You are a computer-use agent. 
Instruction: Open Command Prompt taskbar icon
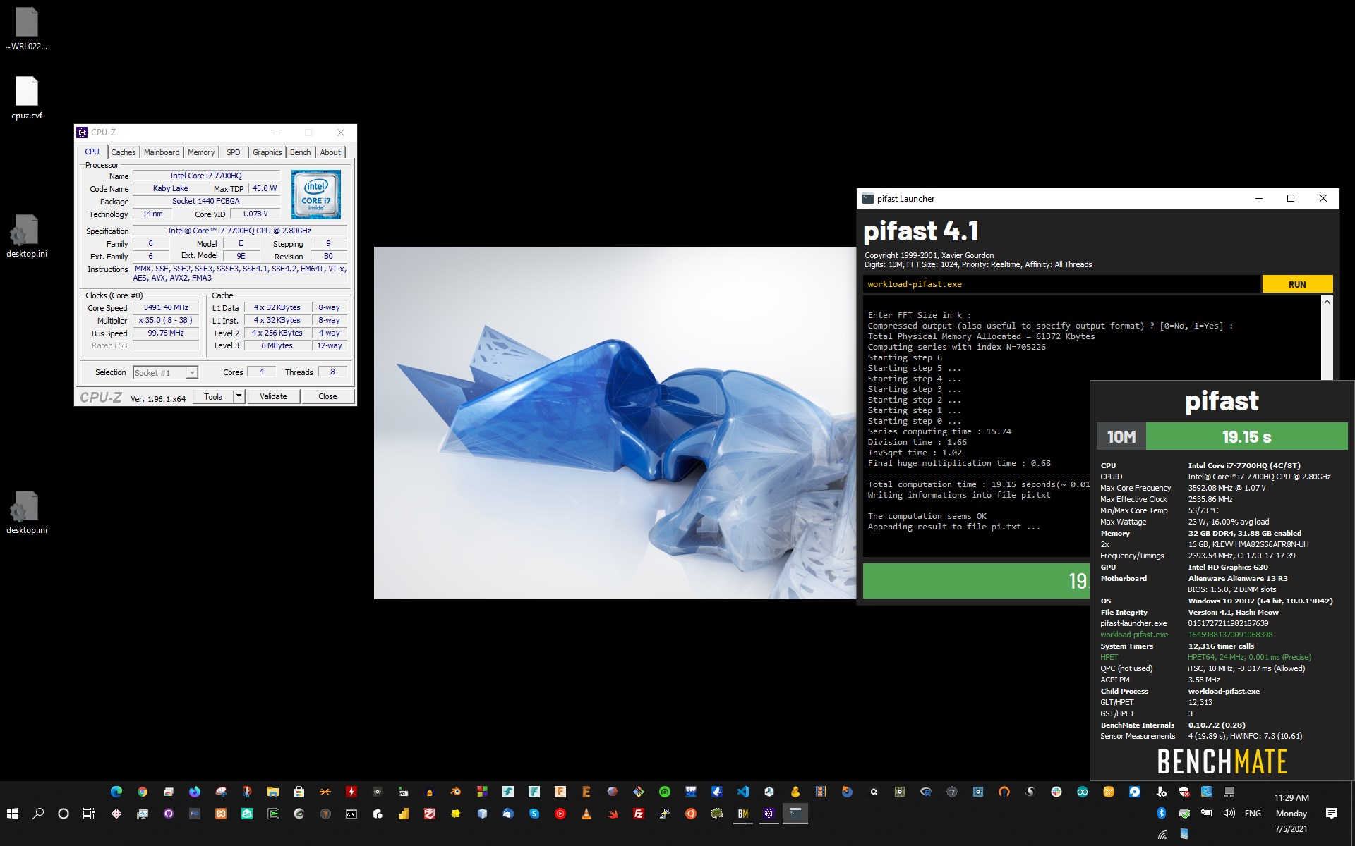[351, 814]
